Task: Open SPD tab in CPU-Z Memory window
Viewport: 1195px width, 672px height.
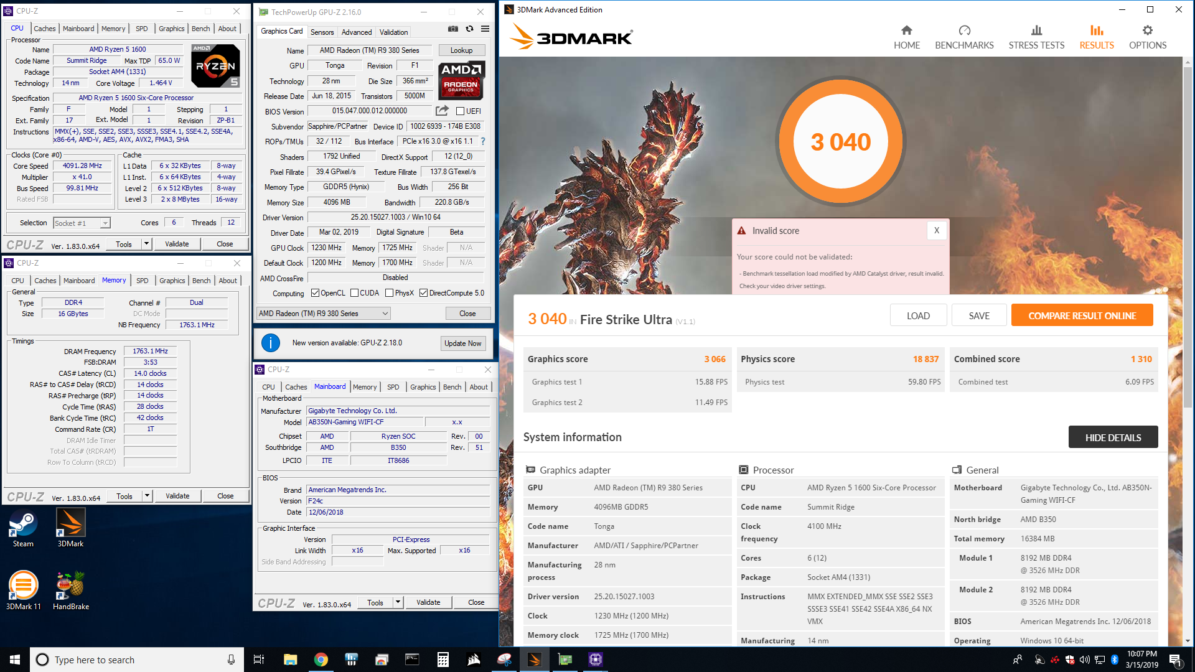Action: click(x=143, y=281)
